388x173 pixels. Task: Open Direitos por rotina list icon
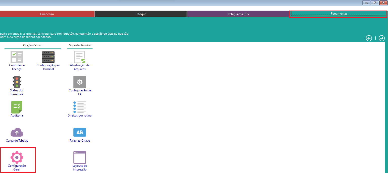coord(79,107)
